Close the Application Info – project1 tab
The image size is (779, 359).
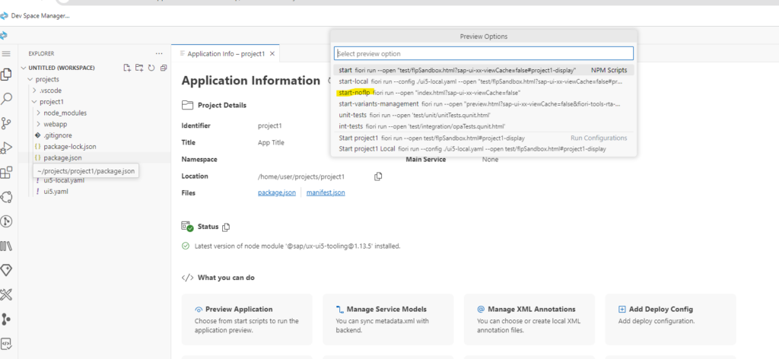click(x=272, y=54)
